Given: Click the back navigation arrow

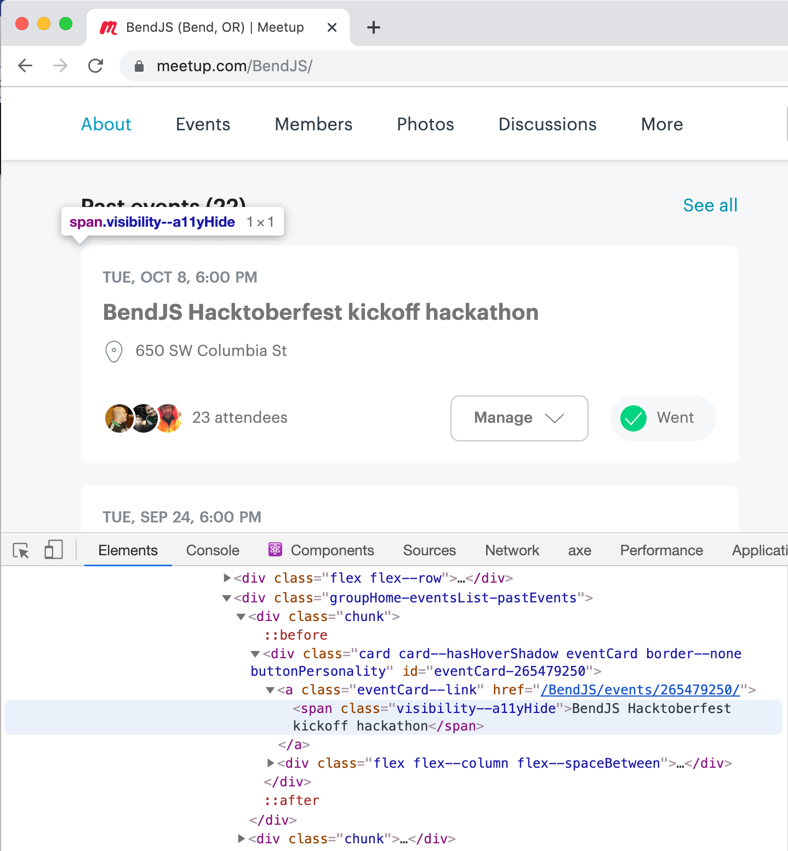Looking at the screenshot, I should click(x=25, y=65).
